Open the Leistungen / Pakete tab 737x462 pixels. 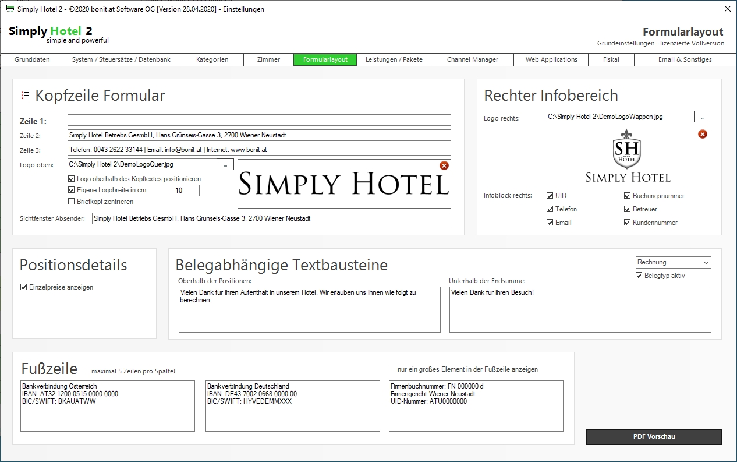pos(394,59)
